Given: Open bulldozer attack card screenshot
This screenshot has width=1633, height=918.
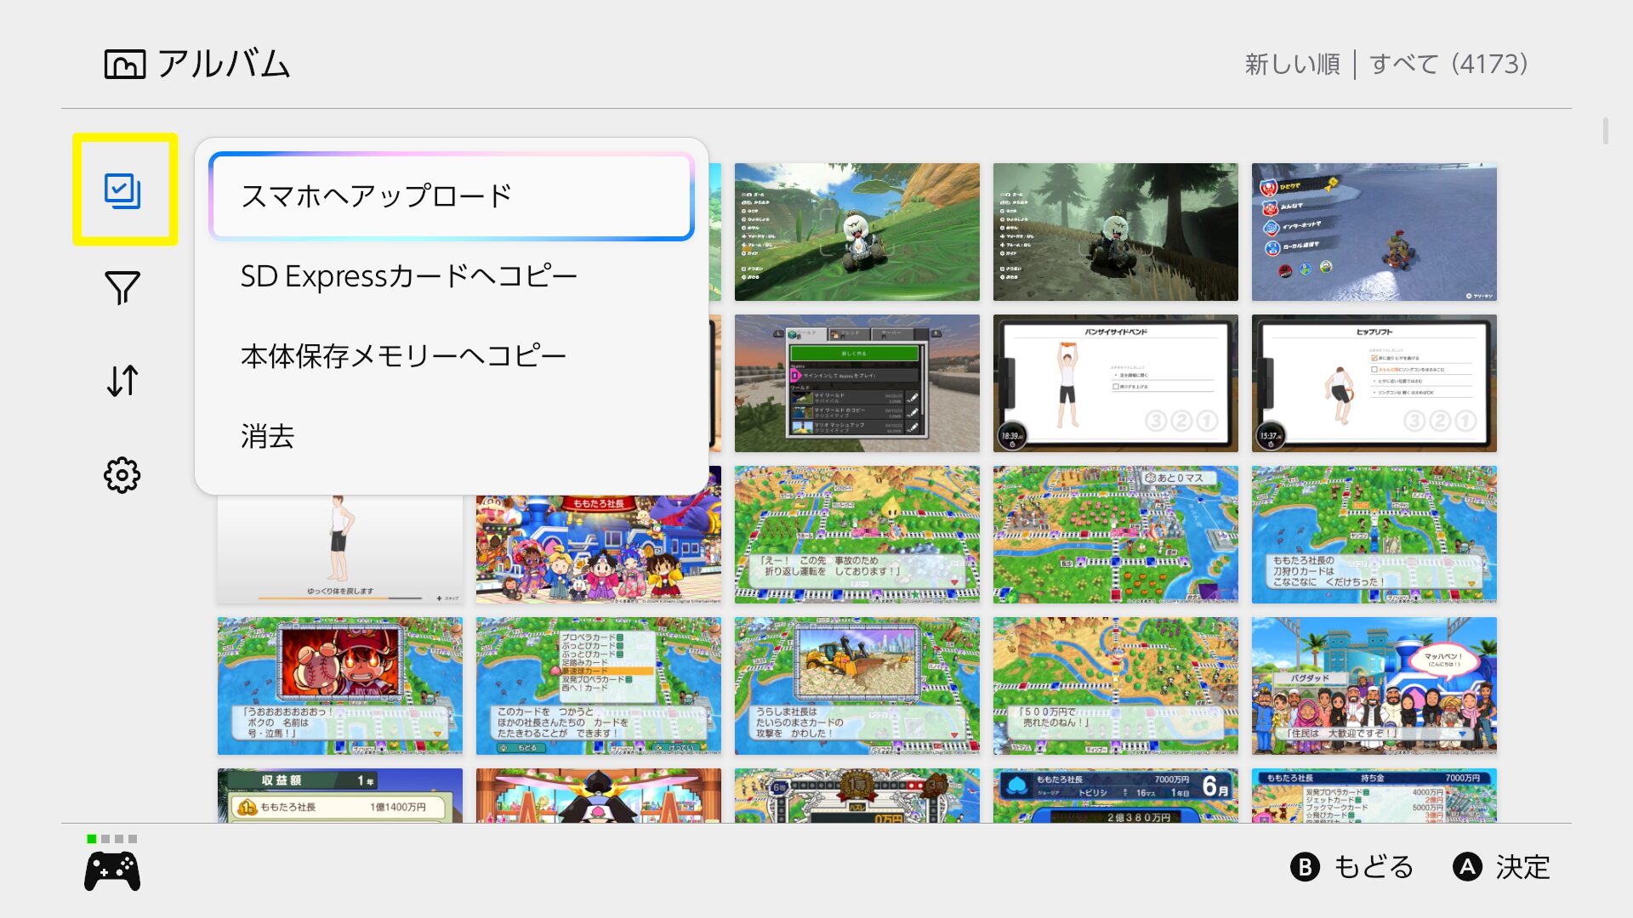Looking at the screenshot, I should [857, 686].
